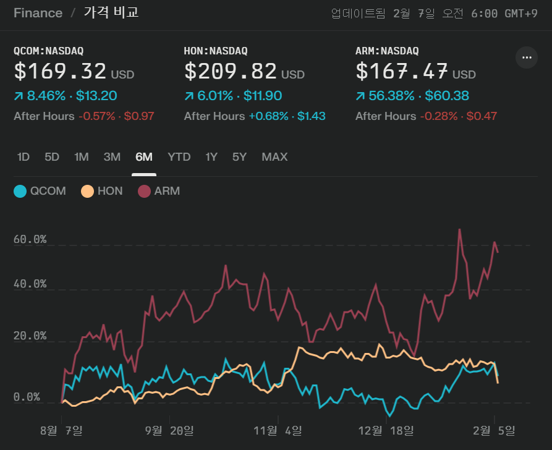552x450 pixels.
Task: Open the ARM:NASDAQ ticker link
Action: pyautogui.click(x=387, y=51)
